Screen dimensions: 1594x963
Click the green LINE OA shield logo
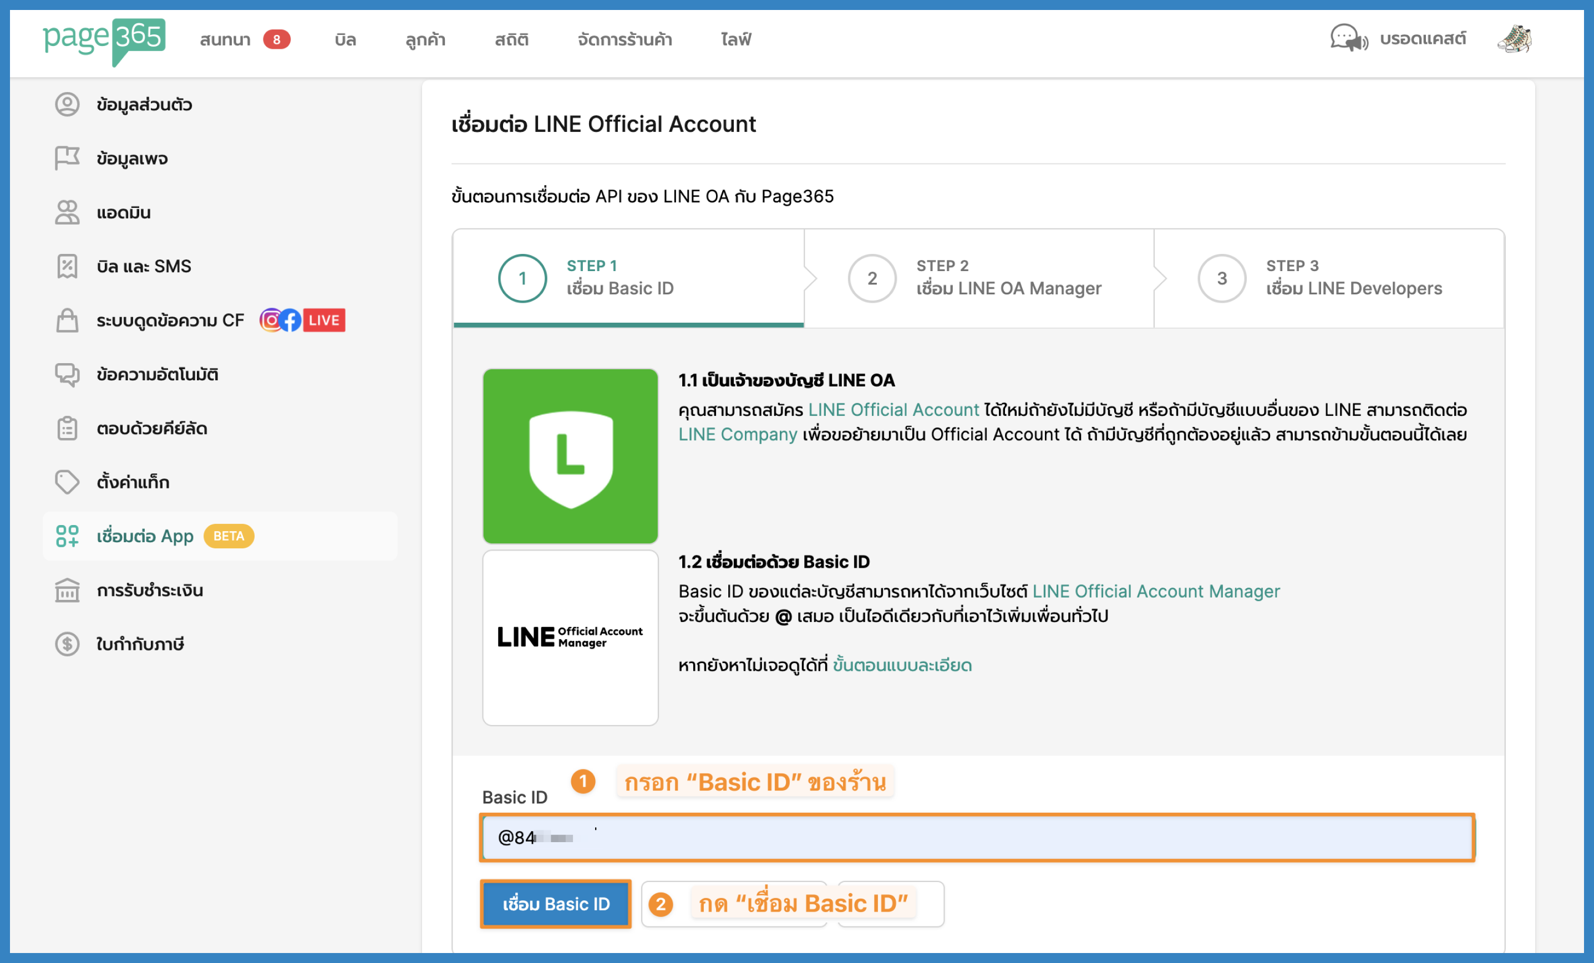571,456
